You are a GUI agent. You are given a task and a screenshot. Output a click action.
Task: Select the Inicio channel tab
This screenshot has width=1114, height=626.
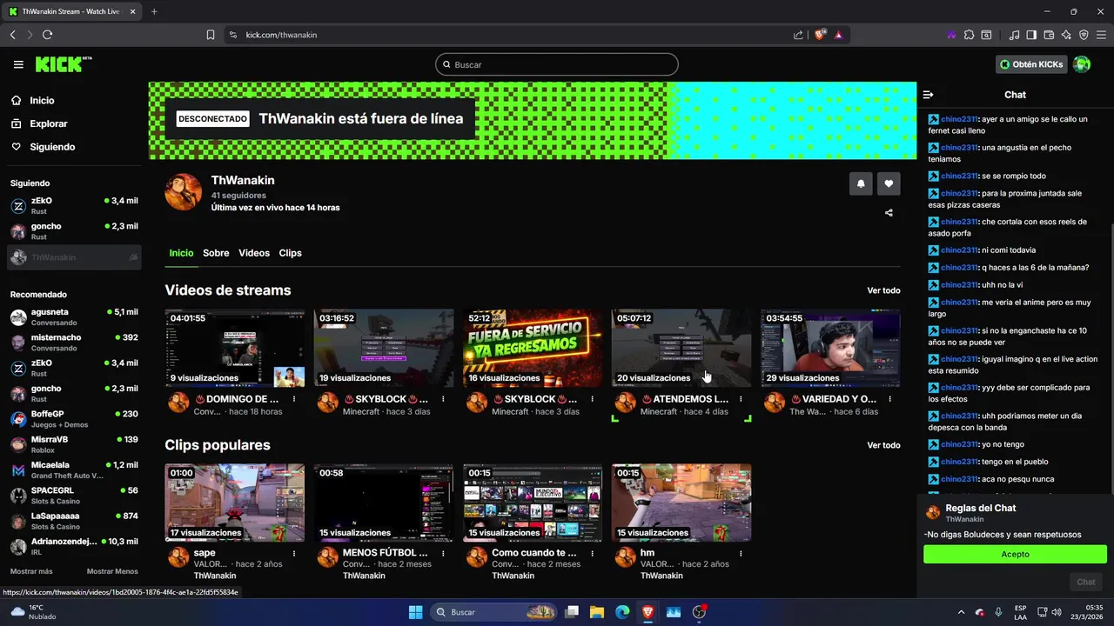181,253
